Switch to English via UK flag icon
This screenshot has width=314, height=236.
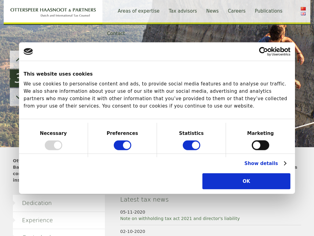click(303, 14)
